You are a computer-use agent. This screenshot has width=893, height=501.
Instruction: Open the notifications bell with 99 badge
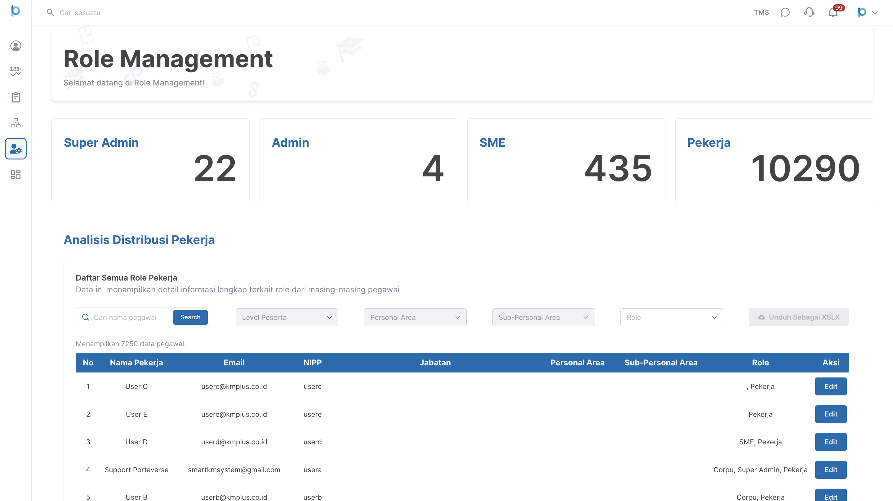(x=833, y=12)
